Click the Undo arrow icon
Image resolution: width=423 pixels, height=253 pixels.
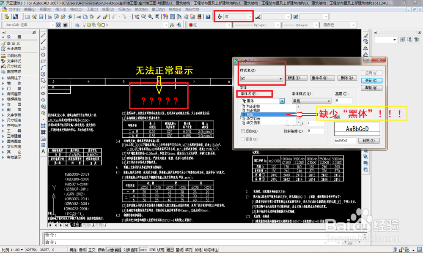click(114, 17)
